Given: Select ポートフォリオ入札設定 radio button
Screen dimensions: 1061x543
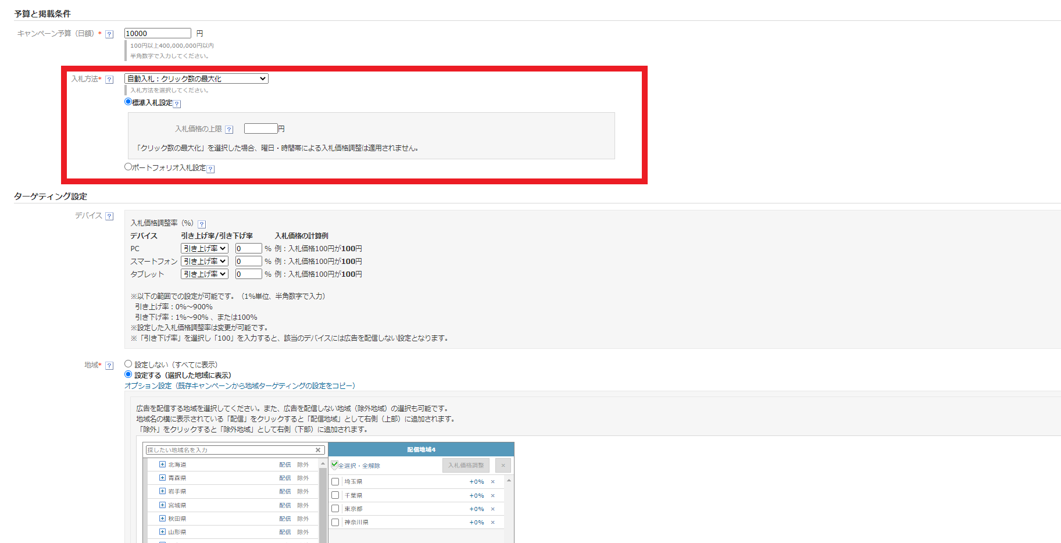Looking at the screenshot, I should [x=128, y=167].
